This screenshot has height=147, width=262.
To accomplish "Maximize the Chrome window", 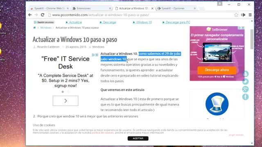I will pyautogui.click(x=239, y=4).
